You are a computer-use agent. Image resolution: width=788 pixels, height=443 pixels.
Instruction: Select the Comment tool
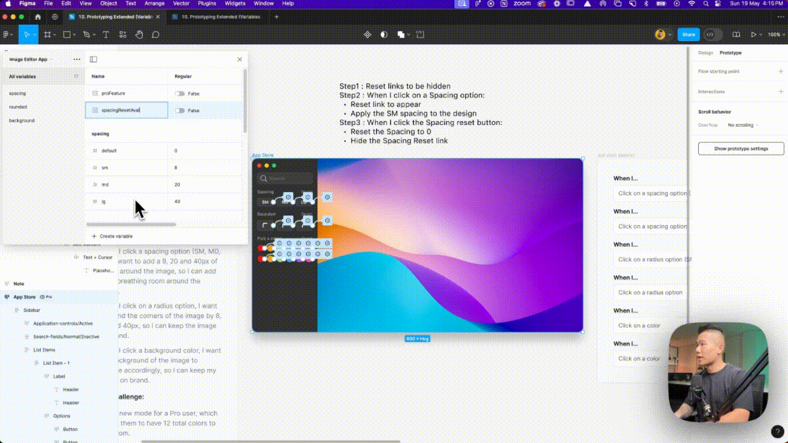156,35
